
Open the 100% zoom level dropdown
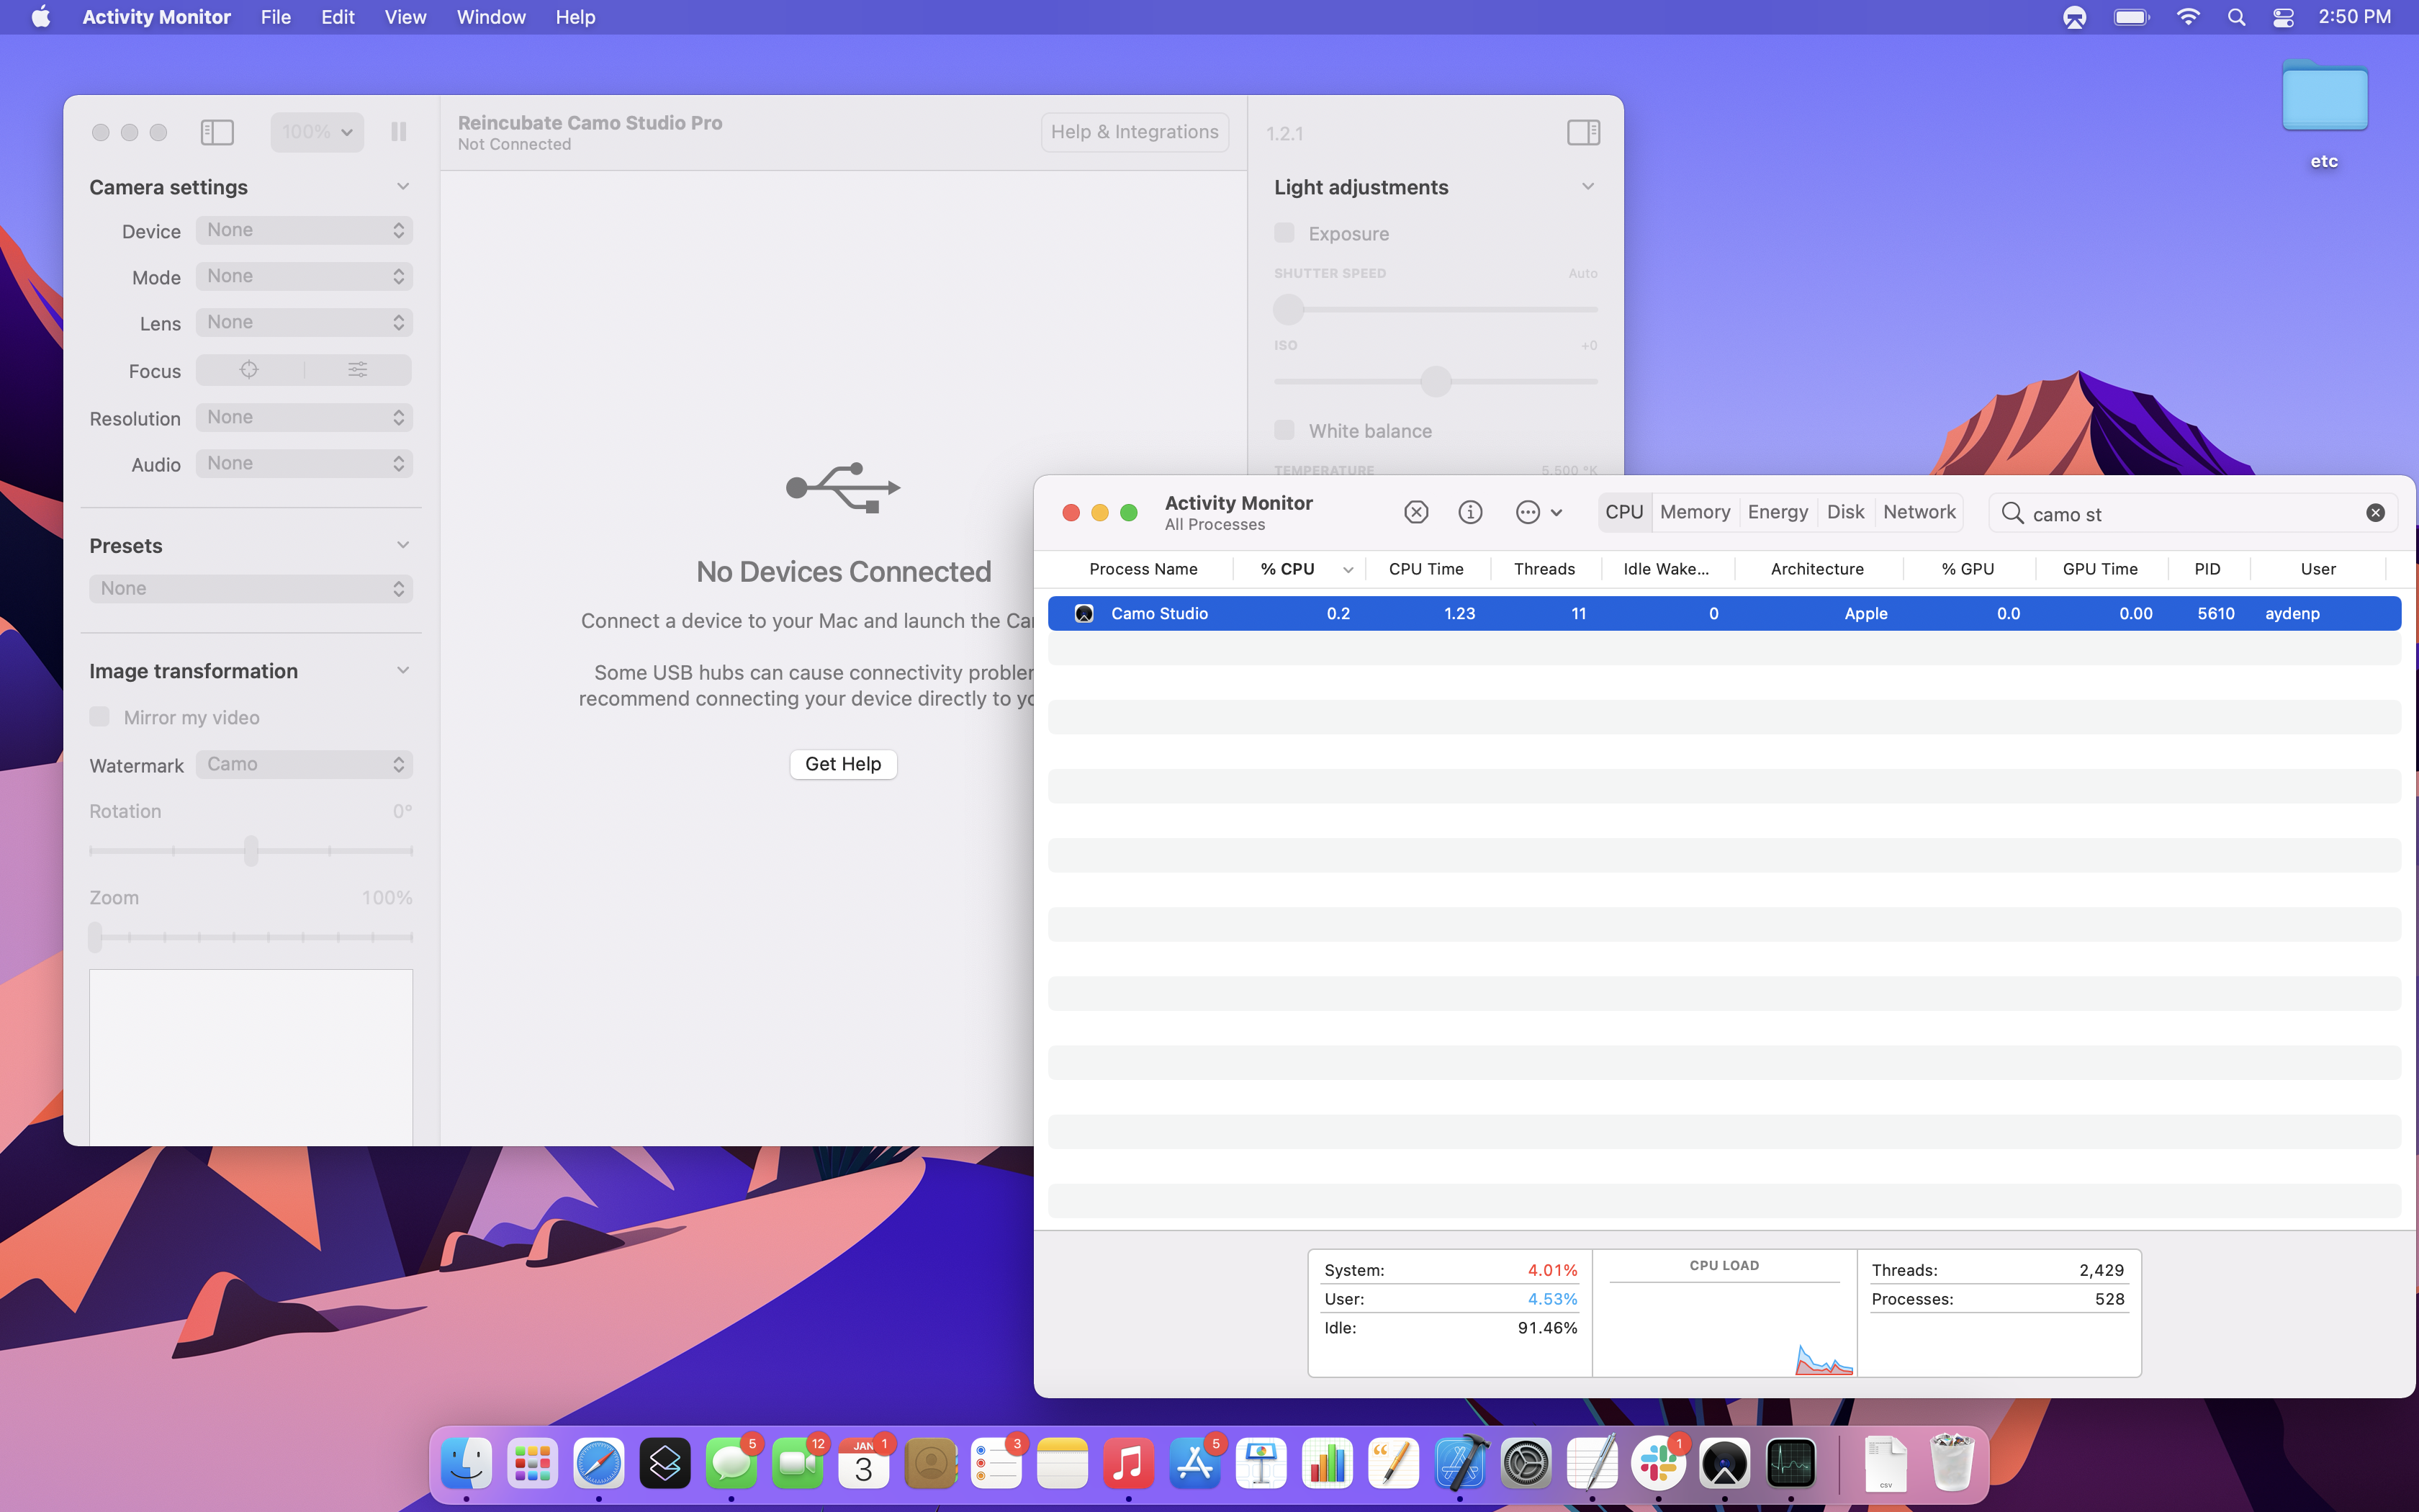click(x=317, y=132)
